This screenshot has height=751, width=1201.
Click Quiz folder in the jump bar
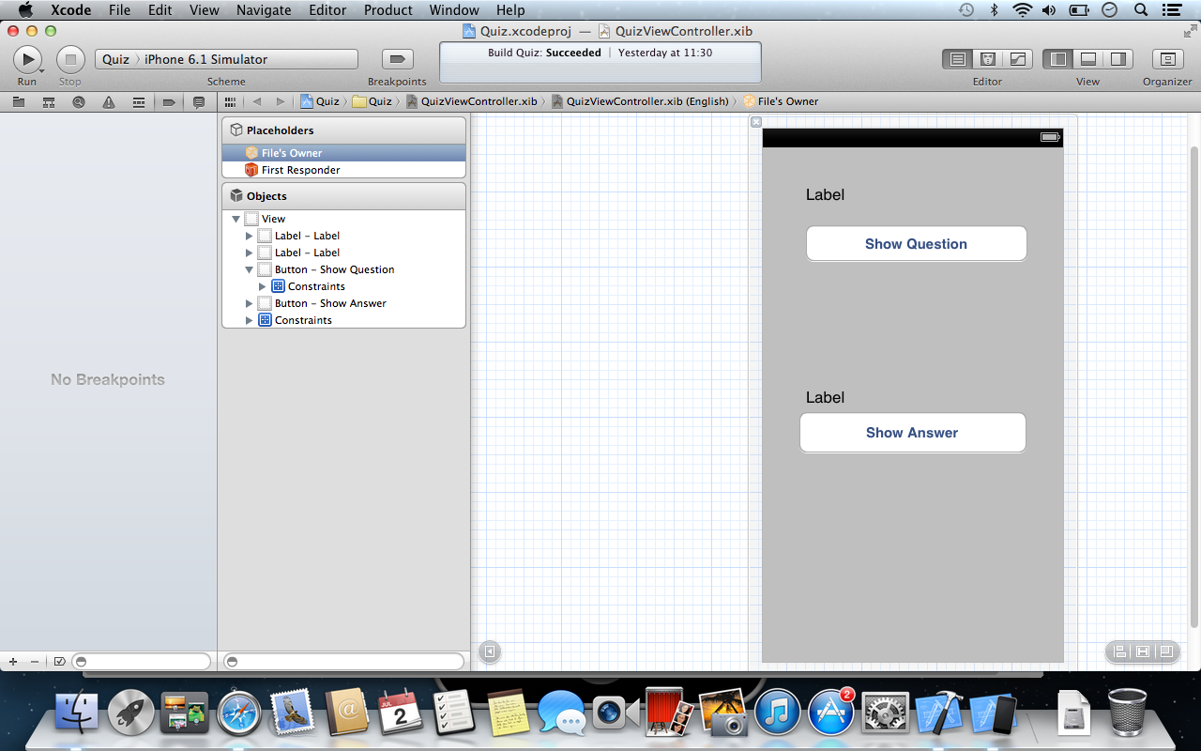(x=372, y=101)
